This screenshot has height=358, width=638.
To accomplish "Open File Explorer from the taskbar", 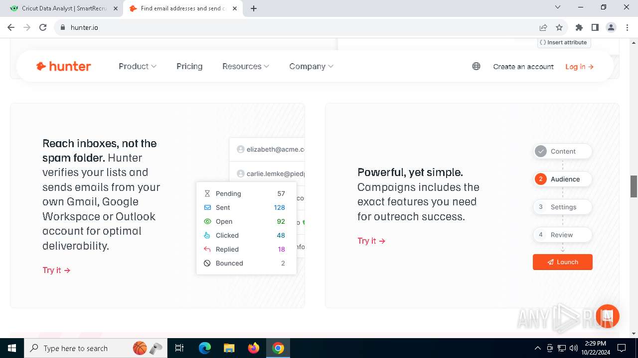I will pyautogui.click(x=229, y=348).
